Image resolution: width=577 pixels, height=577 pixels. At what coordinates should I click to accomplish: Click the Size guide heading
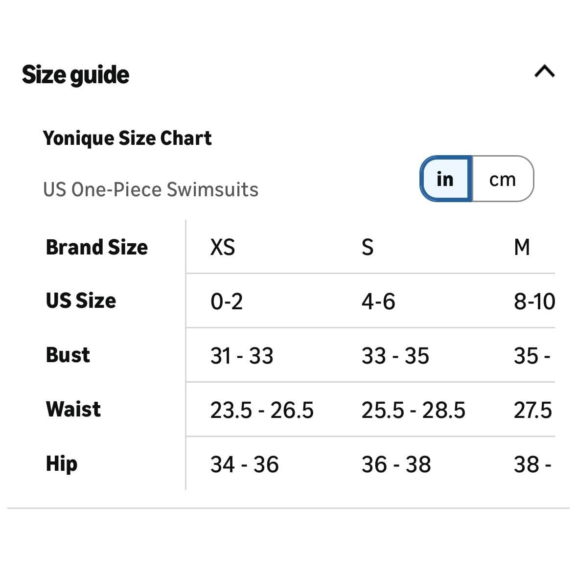75,75
